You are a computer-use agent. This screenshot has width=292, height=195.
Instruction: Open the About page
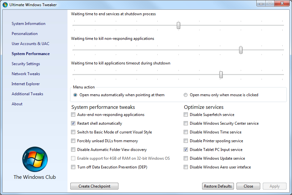17,104
